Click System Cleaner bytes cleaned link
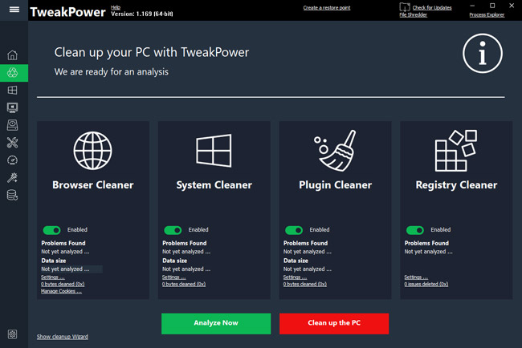Image resolution: width=522 pixels, height=348 pixels. point(184,284)
